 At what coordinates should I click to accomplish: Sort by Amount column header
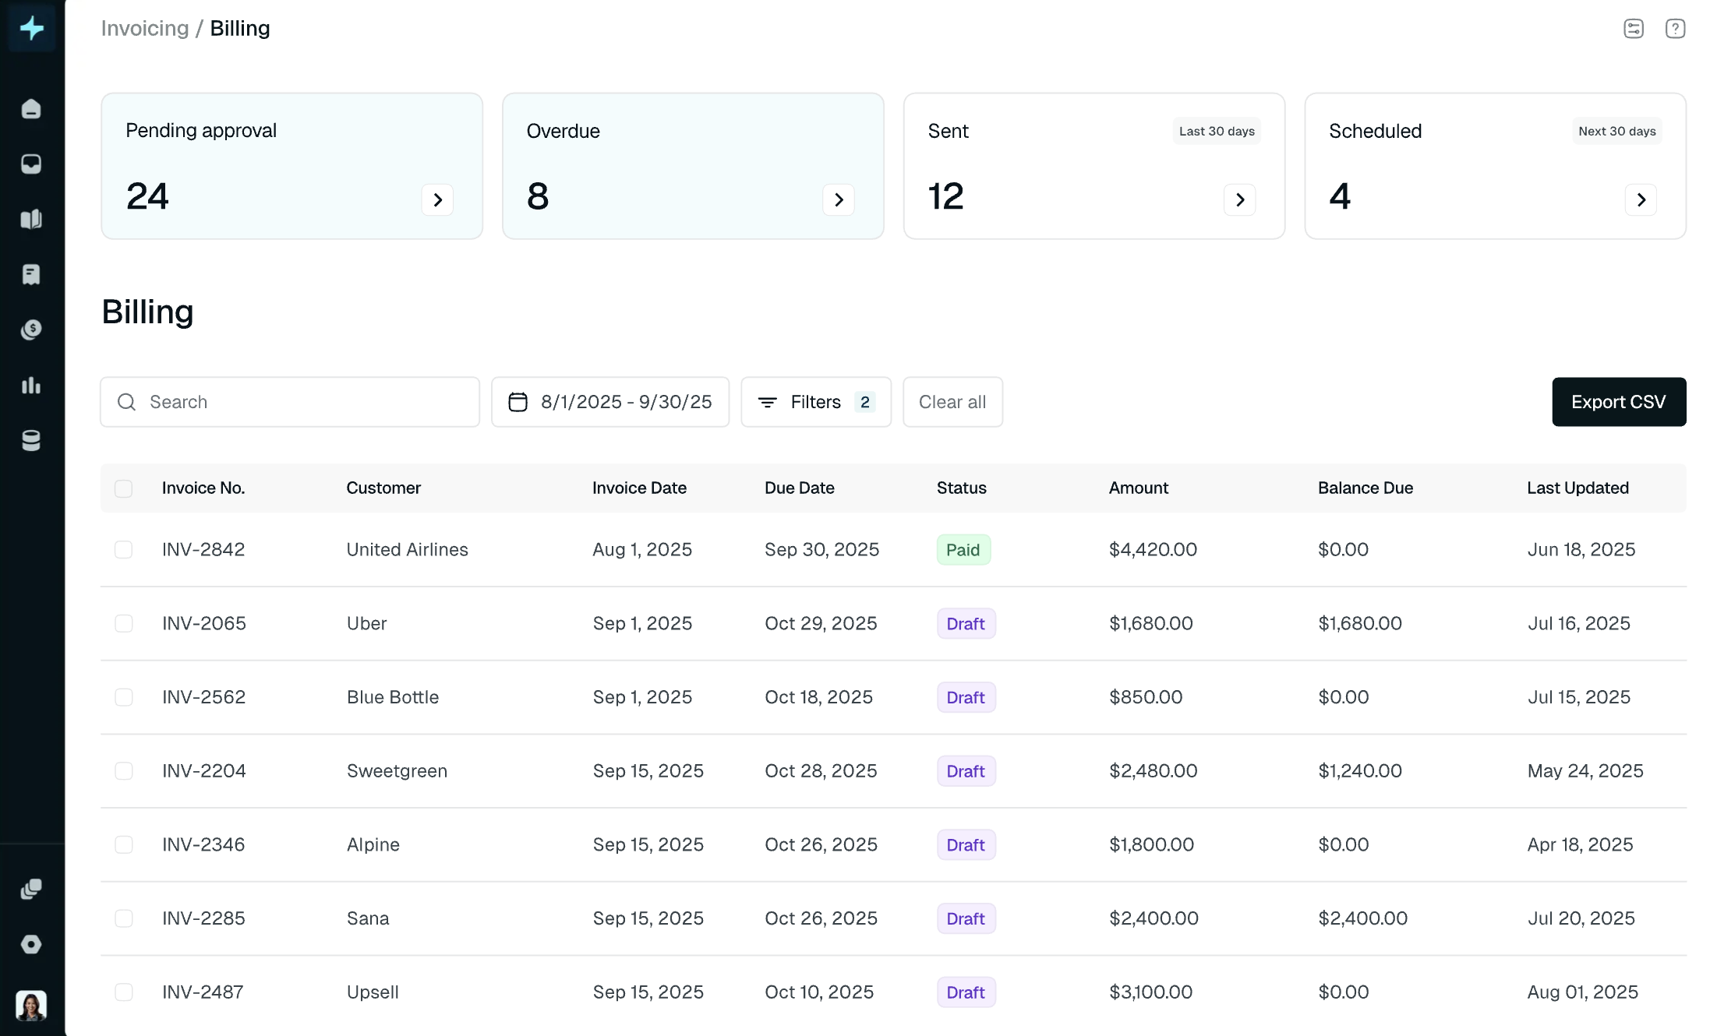point(1138,488)
